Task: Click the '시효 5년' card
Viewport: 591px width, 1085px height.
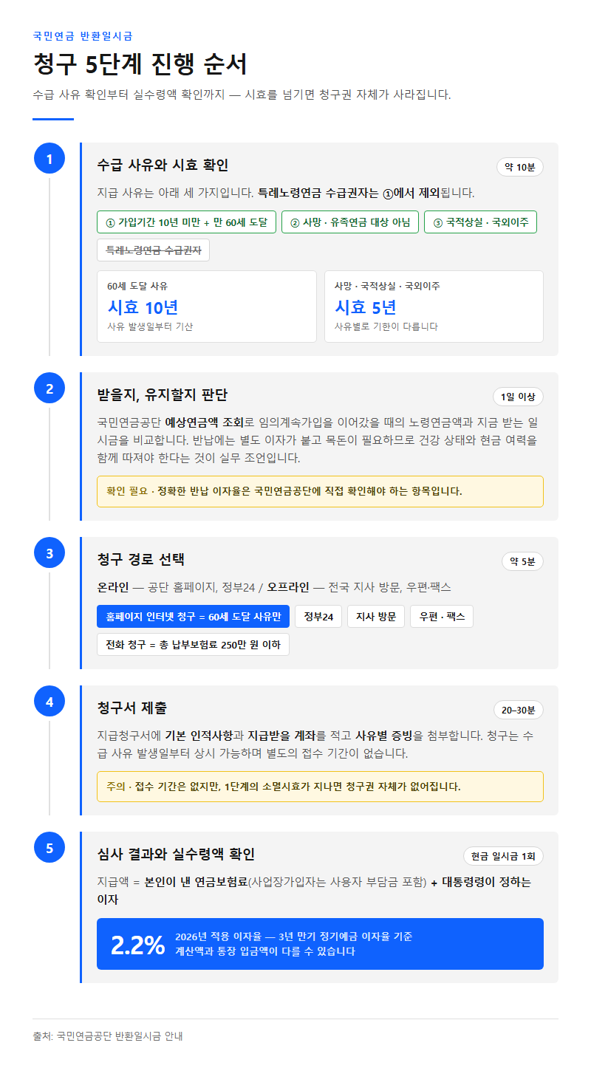Action: click(x=434, y=307)
